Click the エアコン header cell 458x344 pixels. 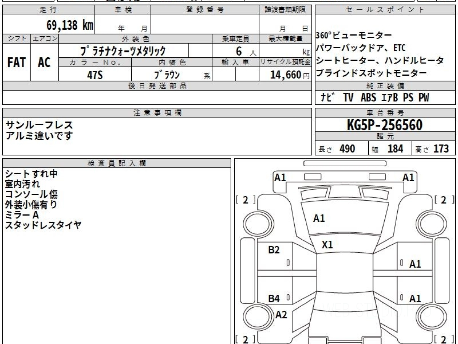pyautogui.click(x=45, y=39)
